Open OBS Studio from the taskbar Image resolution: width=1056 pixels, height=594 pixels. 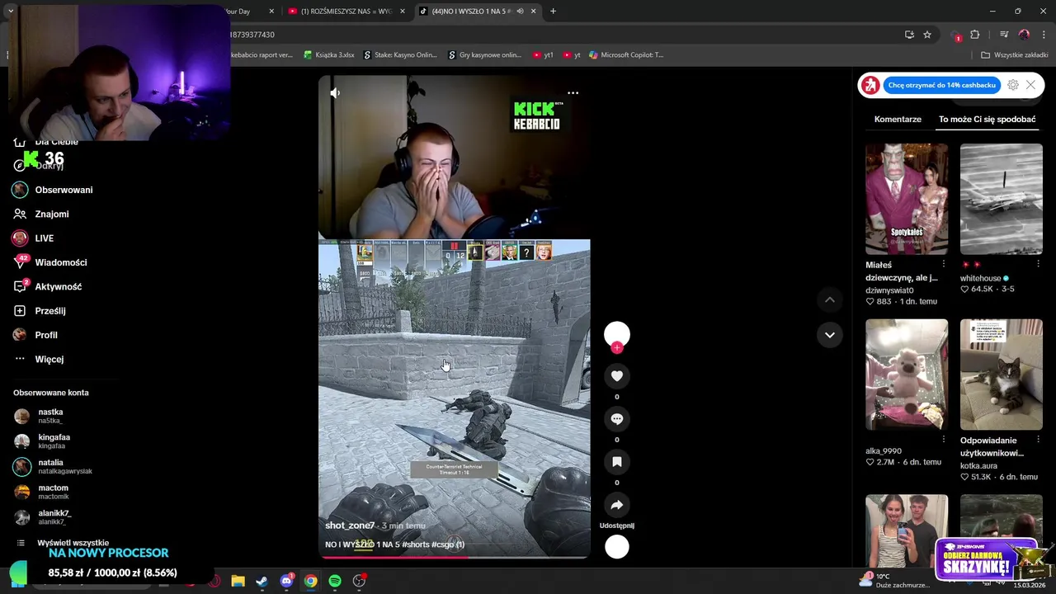(x=359, y=581)
